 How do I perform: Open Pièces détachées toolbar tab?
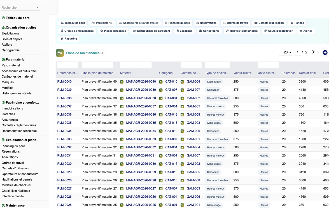(113, 31)
